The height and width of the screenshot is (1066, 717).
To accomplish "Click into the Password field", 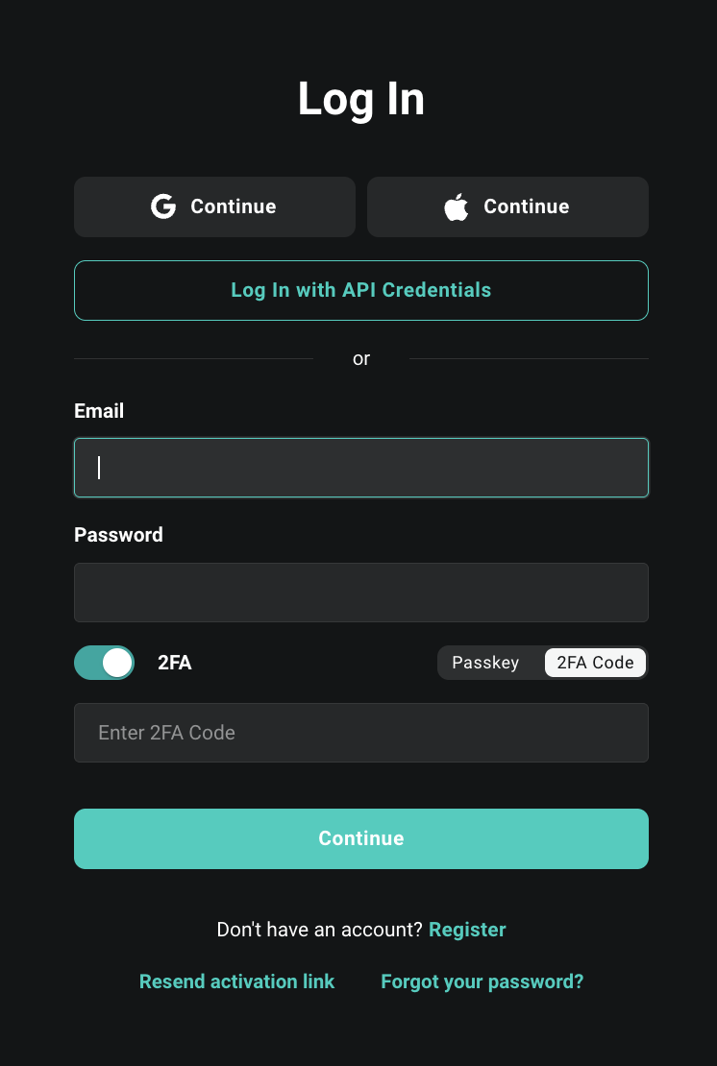I will pyautogui.click(x=361, y=593).
